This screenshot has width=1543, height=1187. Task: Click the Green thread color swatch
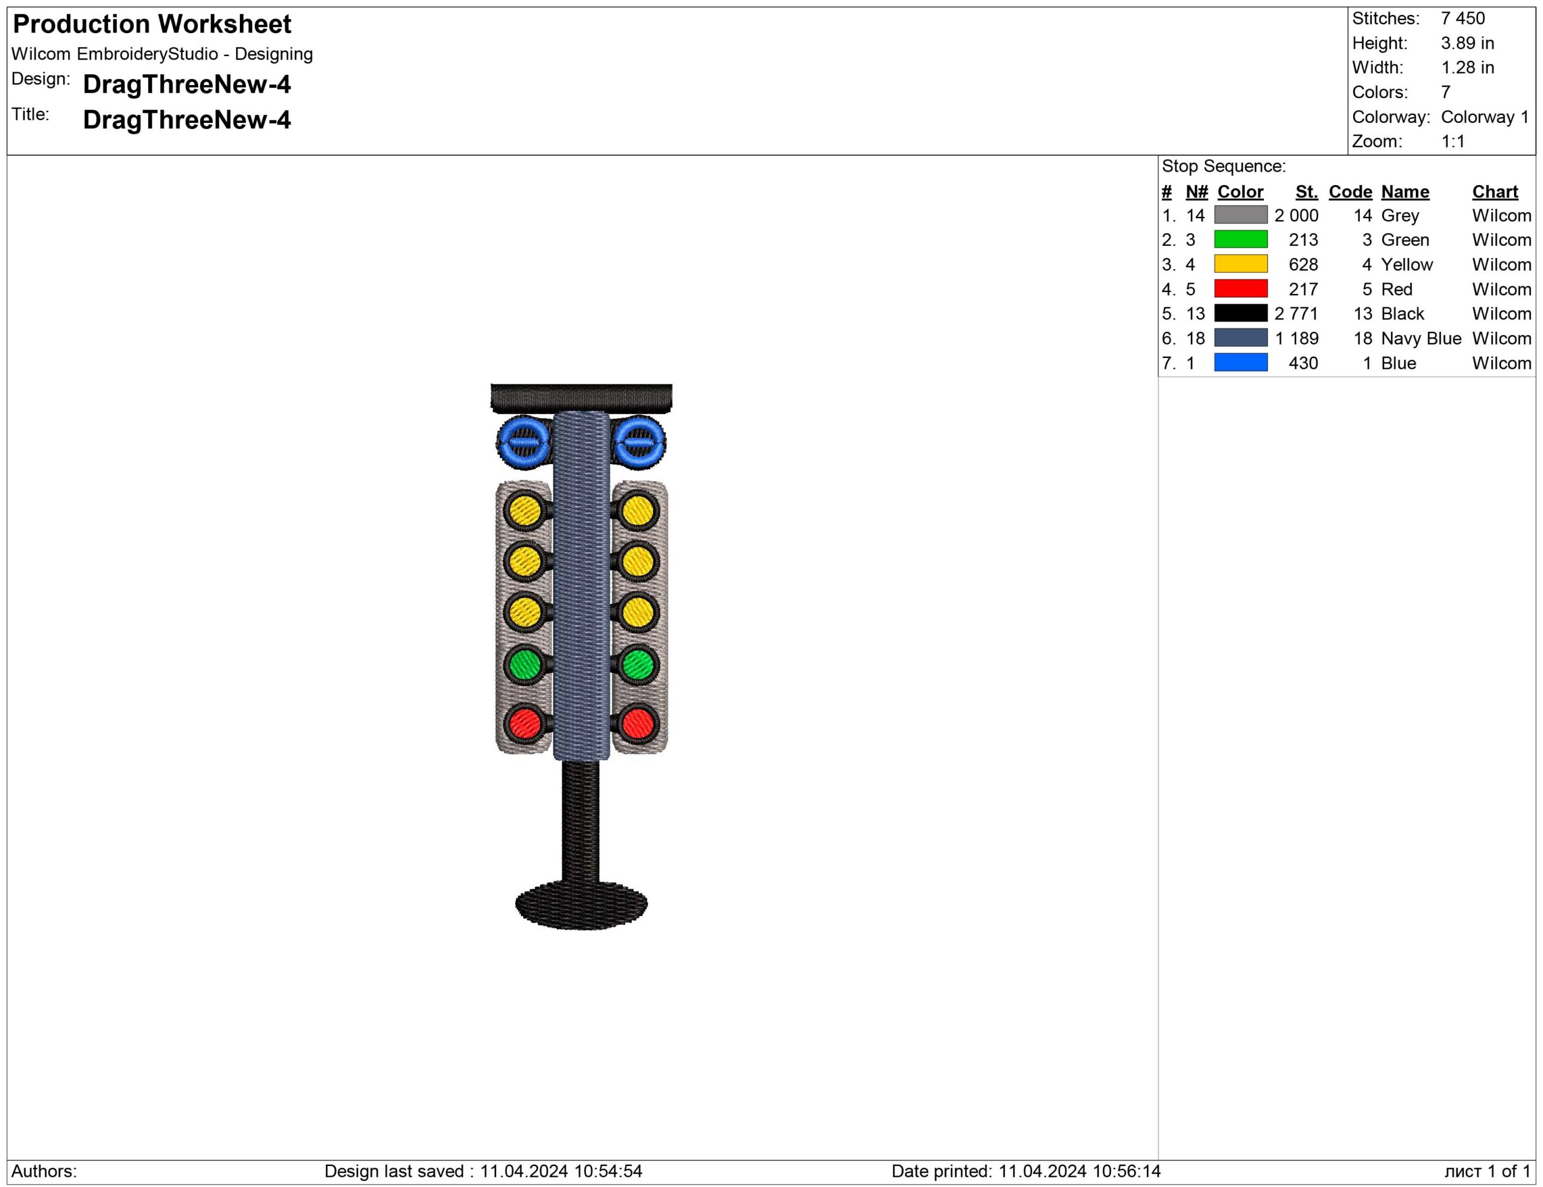point(1240,239)
